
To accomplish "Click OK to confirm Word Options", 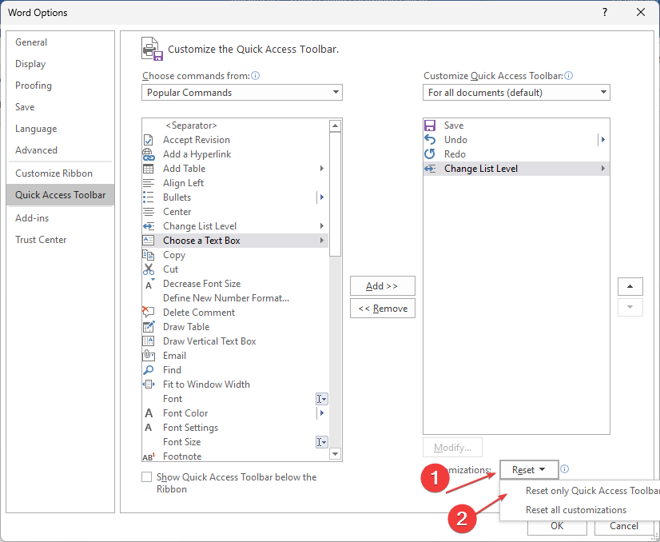I will [557, 527].
